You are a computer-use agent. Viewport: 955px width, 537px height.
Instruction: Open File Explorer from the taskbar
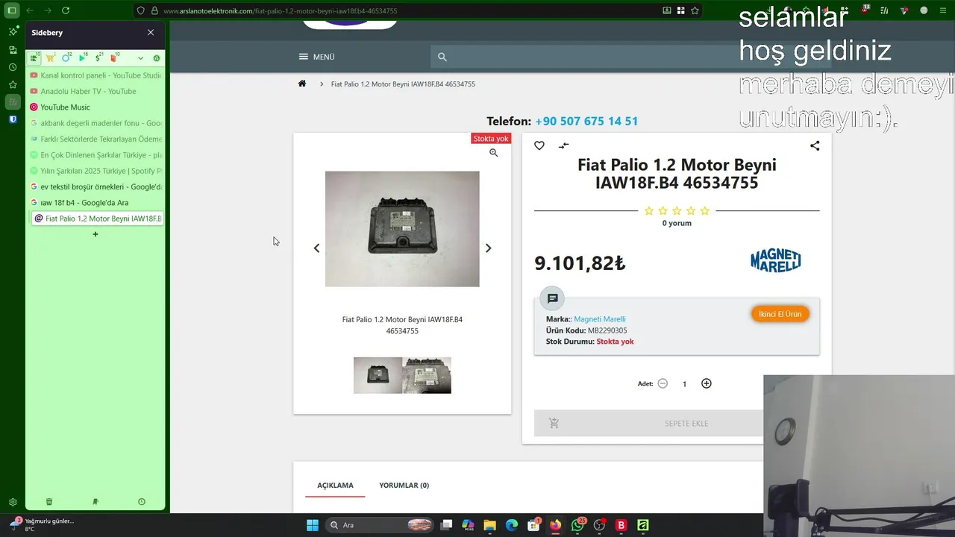point(489,525)
